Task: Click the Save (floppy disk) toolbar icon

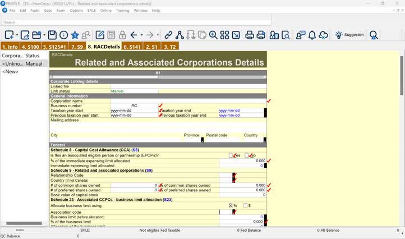Action: coord(52,35)
